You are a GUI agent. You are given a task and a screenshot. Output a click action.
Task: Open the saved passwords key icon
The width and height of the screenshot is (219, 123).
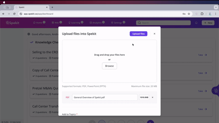(x=184, y=14)
